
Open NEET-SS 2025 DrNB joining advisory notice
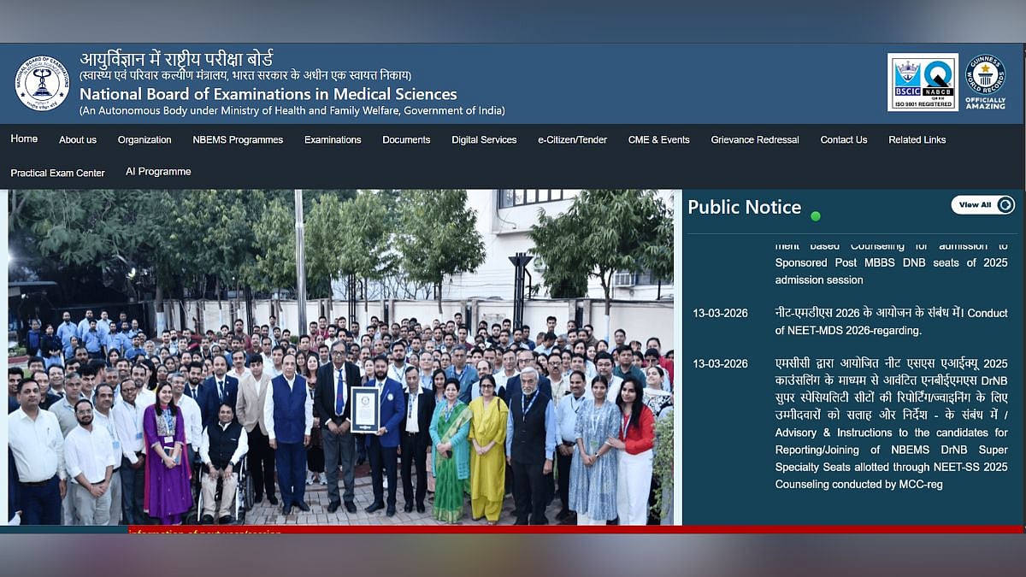click(891, 424)
